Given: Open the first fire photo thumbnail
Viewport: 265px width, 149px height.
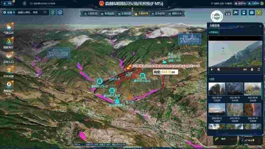Looking at the screenshot, I should (217, 89).
